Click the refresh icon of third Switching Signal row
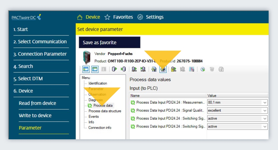 133,118
